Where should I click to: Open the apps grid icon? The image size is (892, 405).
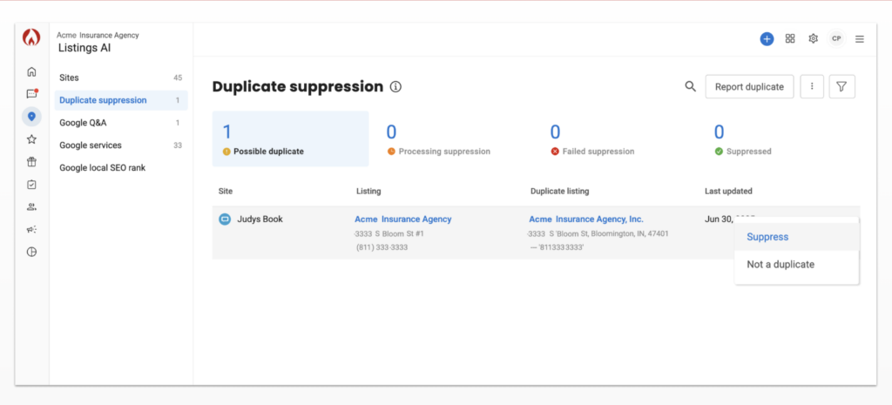[x=790, y=38]
